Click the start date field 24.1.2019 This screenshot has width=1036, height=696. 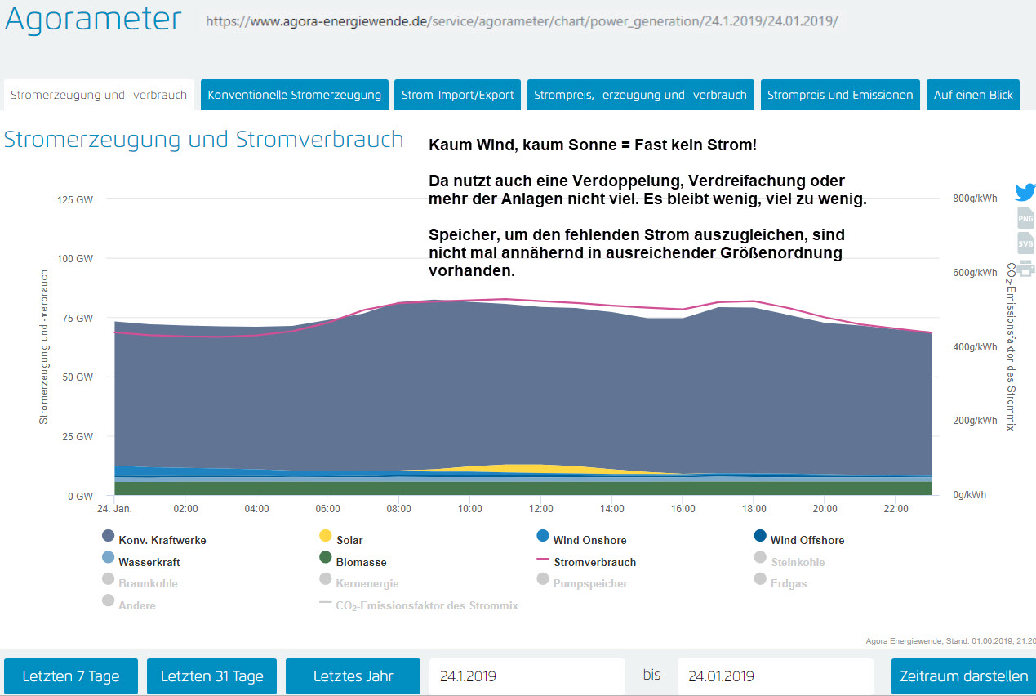click(527, 676)
